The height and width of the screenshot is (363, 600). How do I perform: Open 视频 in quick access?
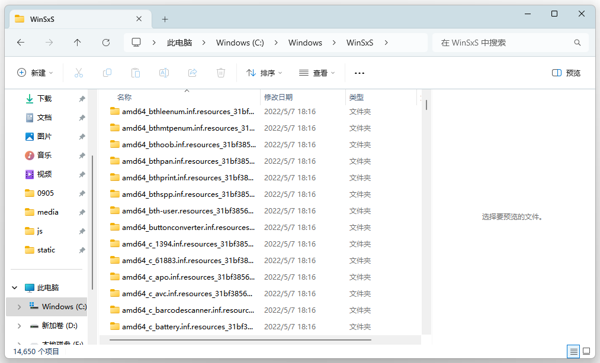44,174
